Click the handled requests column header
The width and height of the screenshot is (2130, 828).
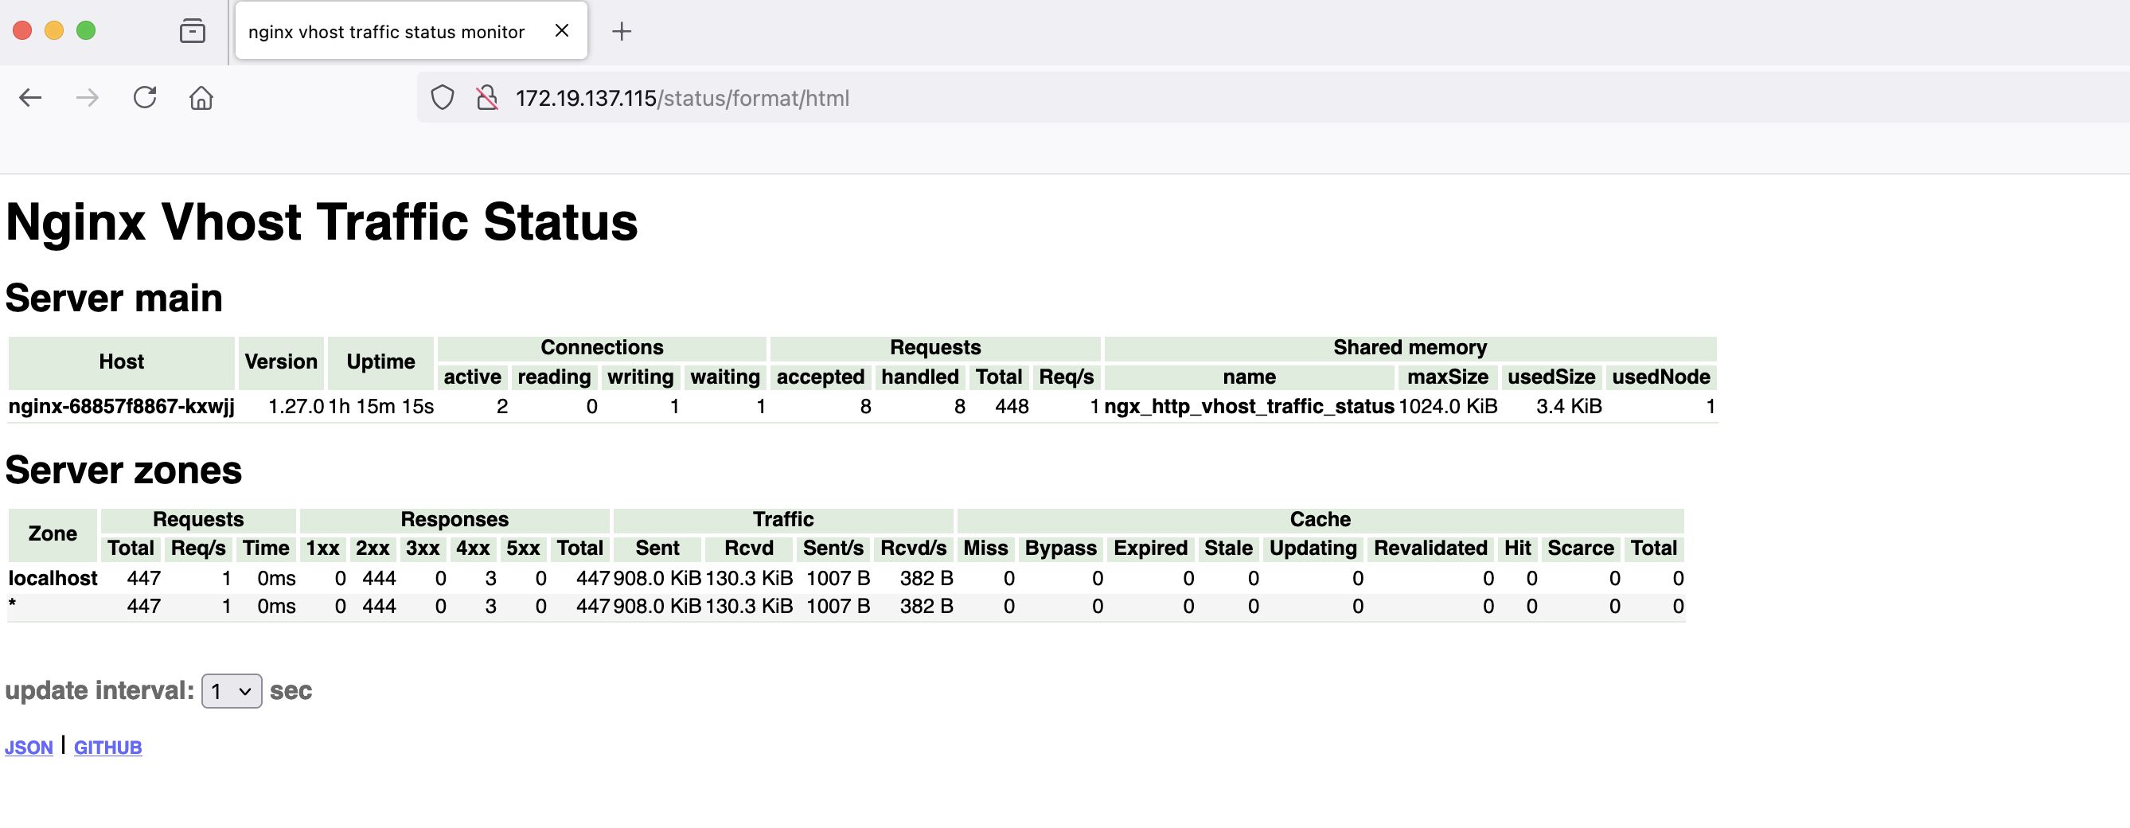coord(919,377)
